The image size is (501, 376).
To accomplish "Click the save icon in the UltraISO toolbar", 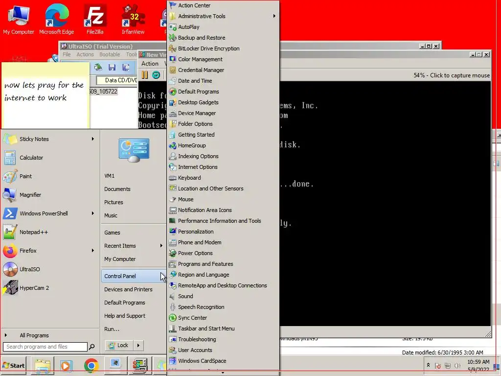I will coord(112,67).
